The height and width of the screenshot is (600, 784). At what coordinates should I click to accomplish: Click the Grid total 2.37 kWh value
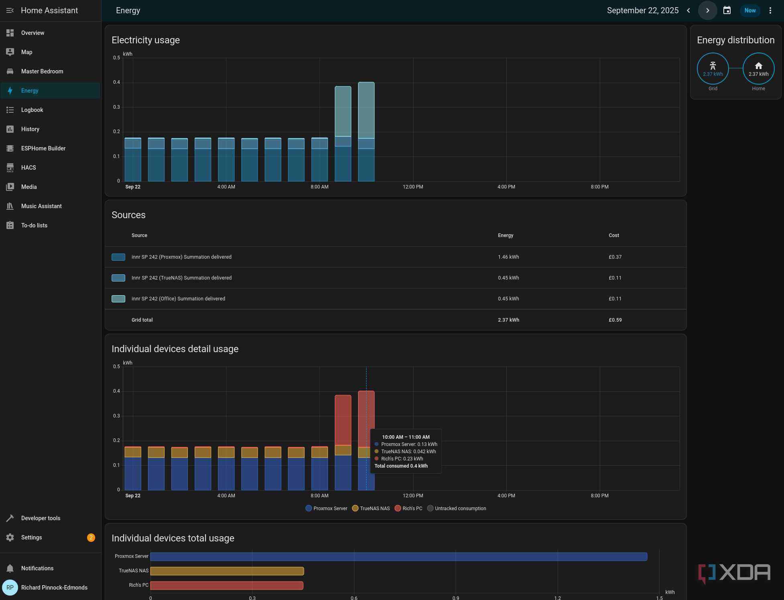coord(509,320)
